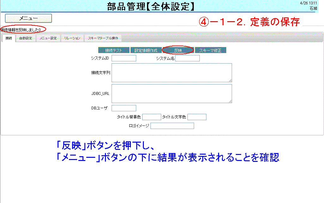
Task: Grab the 接続文字列 textarea resize handle
Action: point(230,81)
